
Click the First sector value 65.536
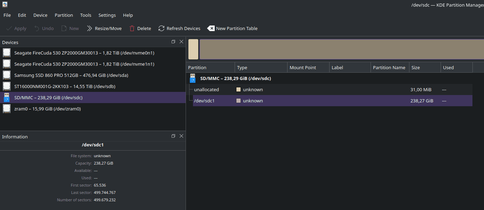click(x=100, y=185)
